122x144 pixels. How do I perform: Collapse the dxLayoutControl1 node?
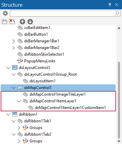[x=8, y=68]
